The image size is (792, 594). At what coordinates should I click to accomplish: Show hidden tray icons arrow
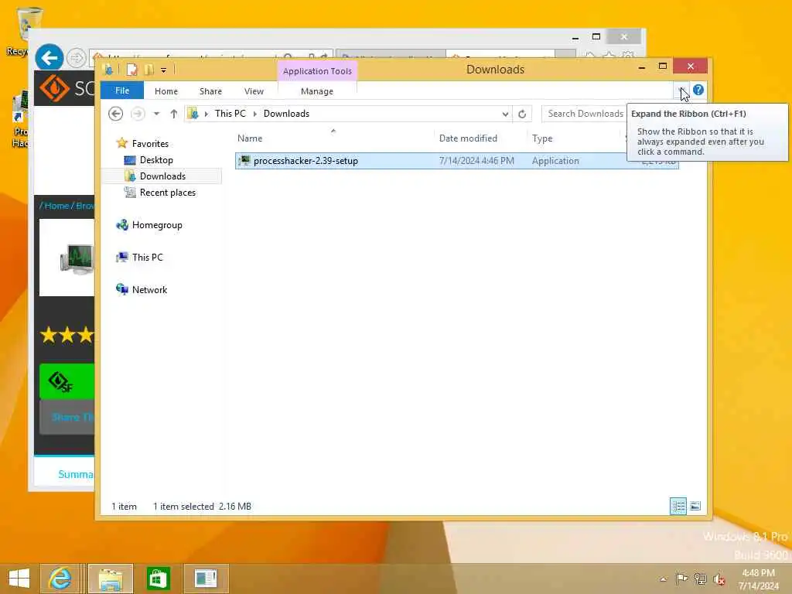pyautogui.click(x=663, y=579)
